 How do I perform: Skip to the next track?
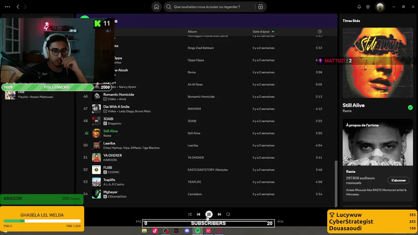pyautogui.click(x=219, y=214)
